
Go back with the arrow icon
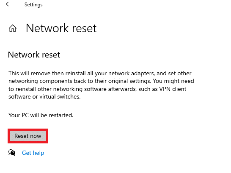(x=8, y=4)
